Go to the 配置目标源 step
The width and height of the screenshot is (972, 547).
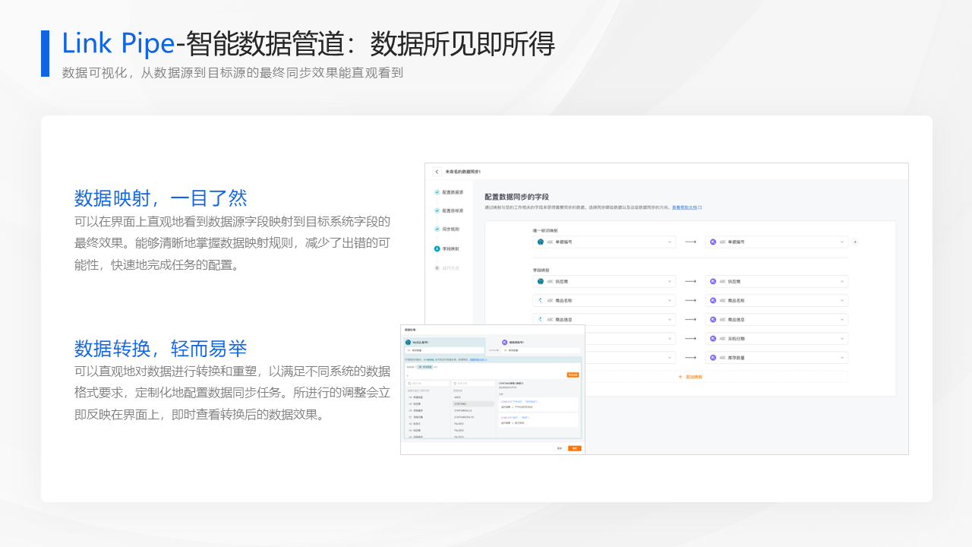(x=447, y=210)
